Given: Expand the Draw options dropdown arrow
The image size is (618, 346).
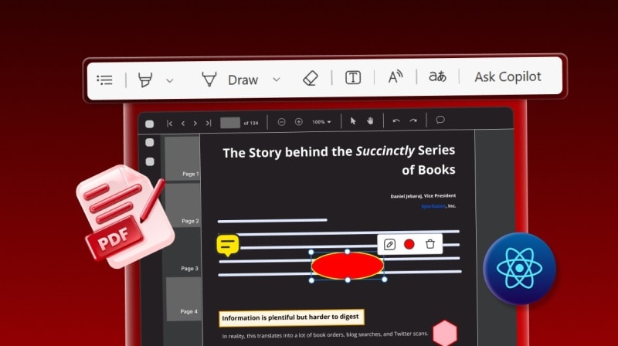Looking at the screenshot, I should 276,80.
